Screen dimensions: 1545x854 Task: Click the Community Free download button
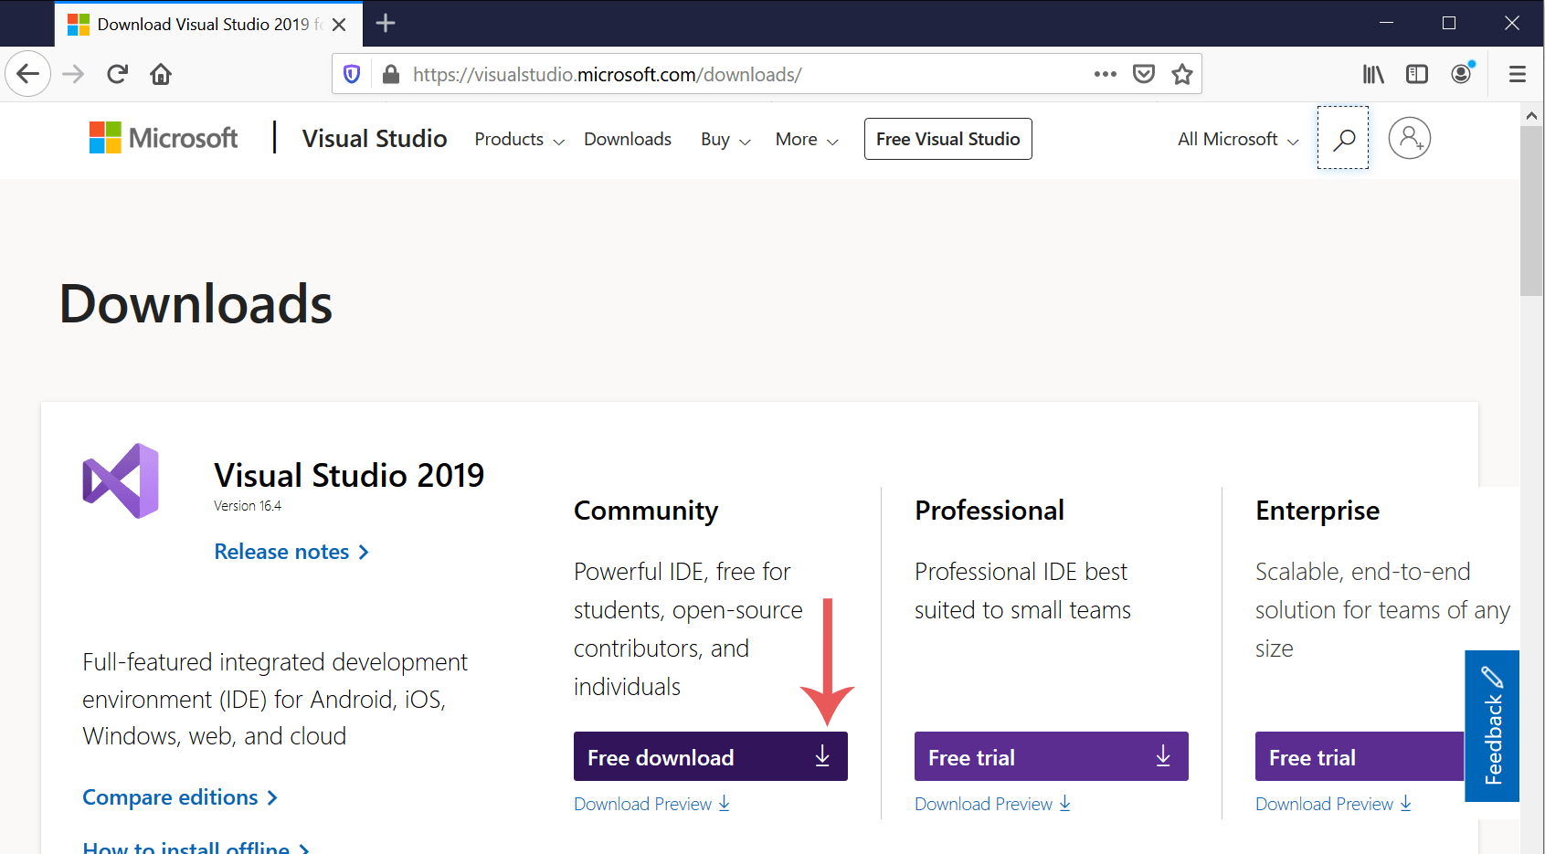pos(710,756)
